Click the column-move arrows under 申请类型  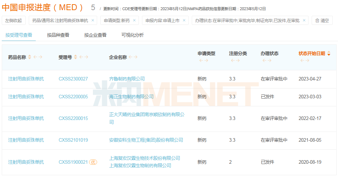point(204,61)
